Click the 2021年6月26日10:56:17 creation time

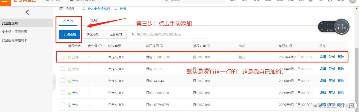[x=296, y=57]
